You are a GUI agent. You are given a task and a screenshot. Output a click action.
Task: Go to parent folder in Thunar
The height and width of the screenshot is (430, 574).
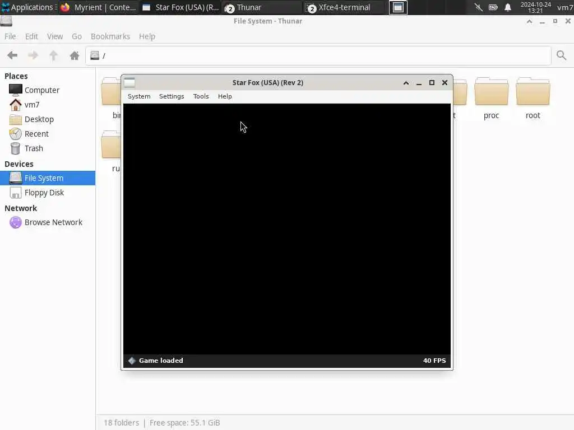[x=53, y=55]
